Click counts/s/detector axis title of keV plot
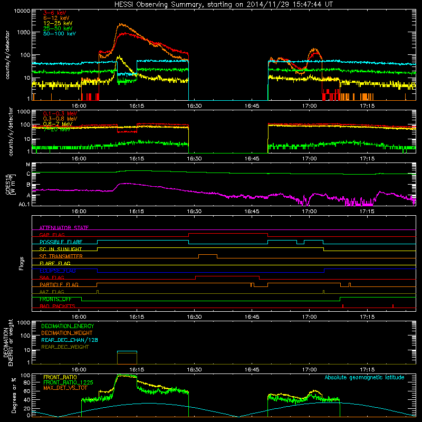This screenshot has width=422, height=422. (x=7, y=55)
